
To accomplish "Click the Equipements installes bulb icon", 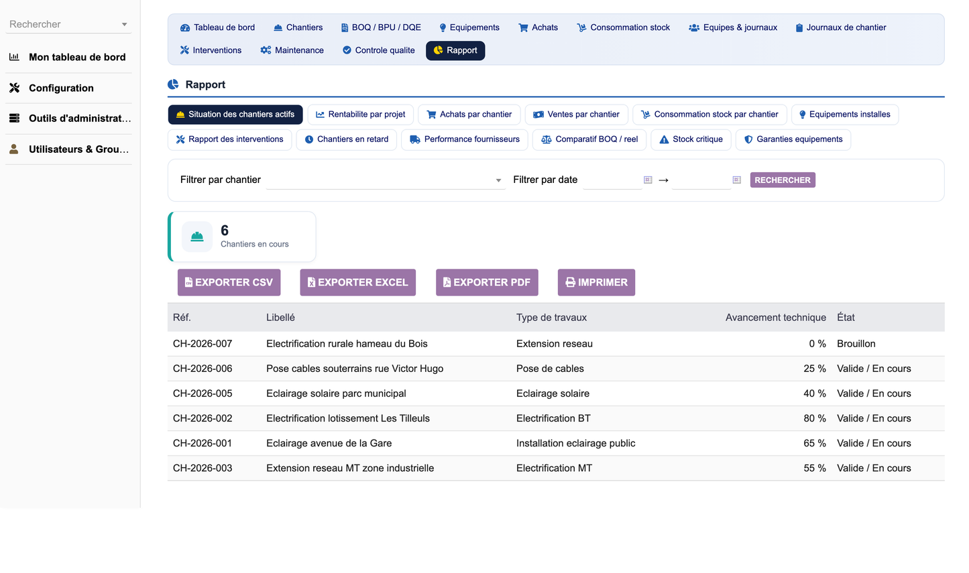I will pos(802,115).
